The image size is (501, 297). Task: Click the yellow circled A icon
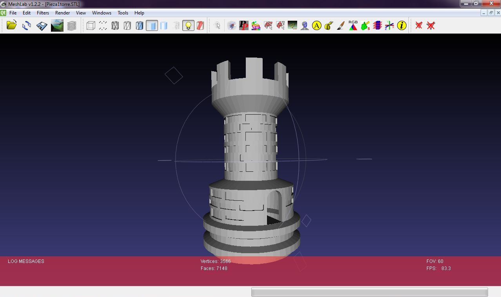316,25
